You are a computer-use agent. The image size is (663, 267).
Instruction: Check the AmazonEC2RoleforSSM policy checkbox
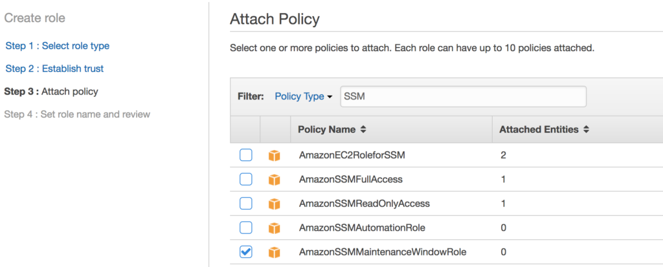(246, 155)
